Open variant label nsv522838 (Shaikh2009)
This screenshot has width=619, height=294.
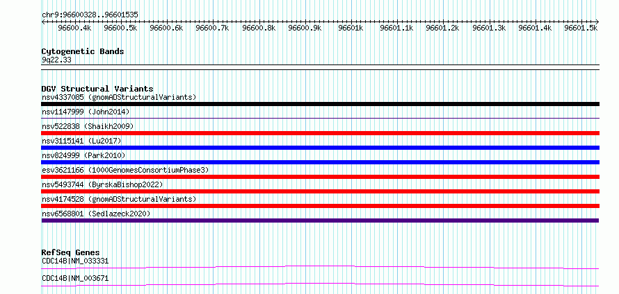(x=88, y=126)
